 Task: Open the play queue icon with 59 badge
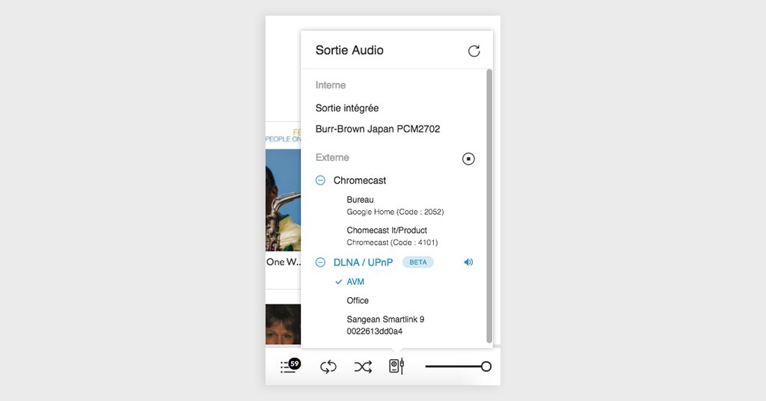pos(290,366)
